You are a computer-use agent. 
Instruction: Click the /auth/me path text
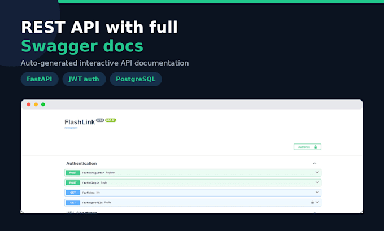coord(88,193)
